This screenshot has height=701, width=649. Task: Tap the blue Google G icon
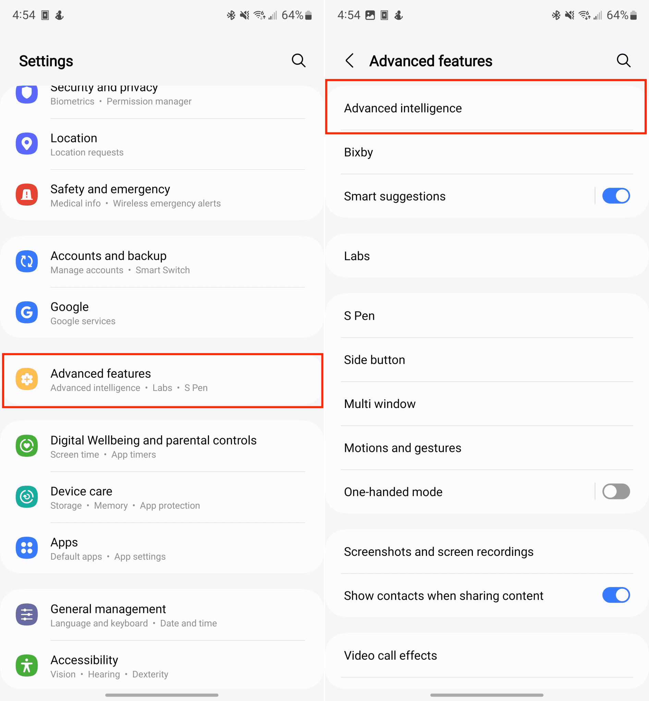pyautogui.click(x=27, y=312)
